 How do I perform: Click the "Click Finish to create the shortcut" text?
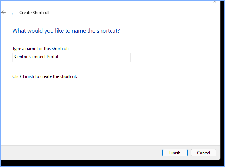[45, 76]
